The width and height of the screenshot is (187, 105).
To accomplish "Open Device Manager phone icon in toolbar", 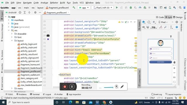I will (x=170, y=8).
